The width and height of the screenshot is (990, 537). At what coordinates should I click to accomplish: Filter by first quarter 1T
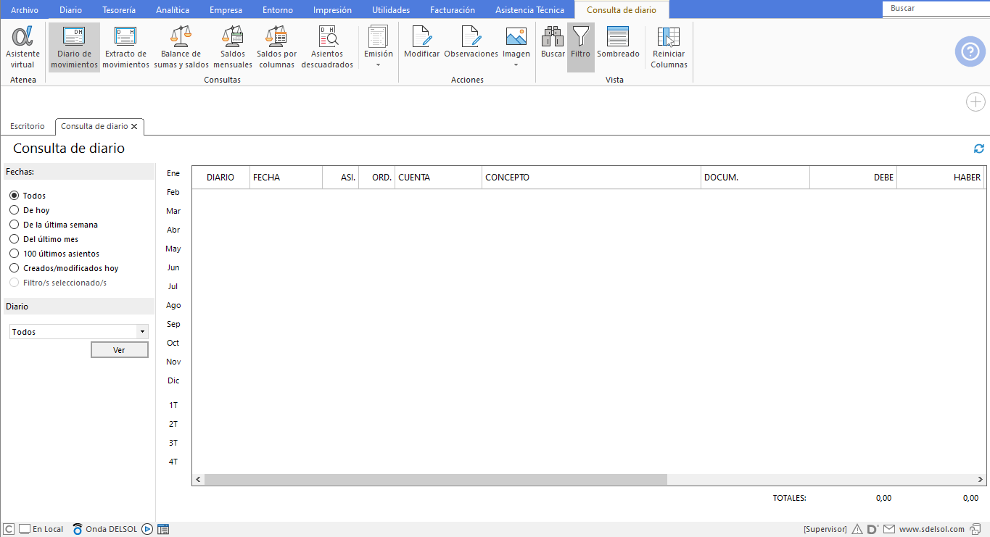click(173, 405)
